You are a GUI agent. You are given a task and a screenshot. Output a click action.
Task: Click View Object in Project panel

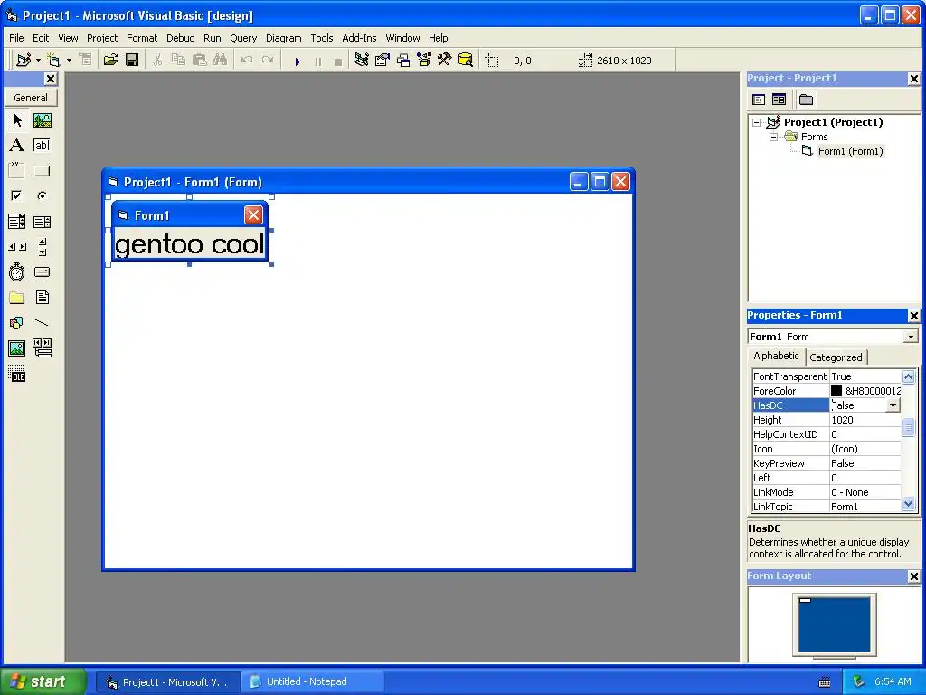[x=779, y=100]
